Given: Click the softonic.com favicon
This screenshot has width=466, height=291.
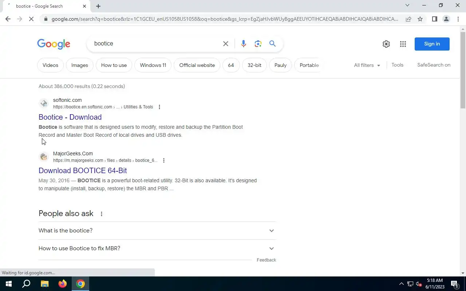Looking at the screenshot, I should [44, 103].
